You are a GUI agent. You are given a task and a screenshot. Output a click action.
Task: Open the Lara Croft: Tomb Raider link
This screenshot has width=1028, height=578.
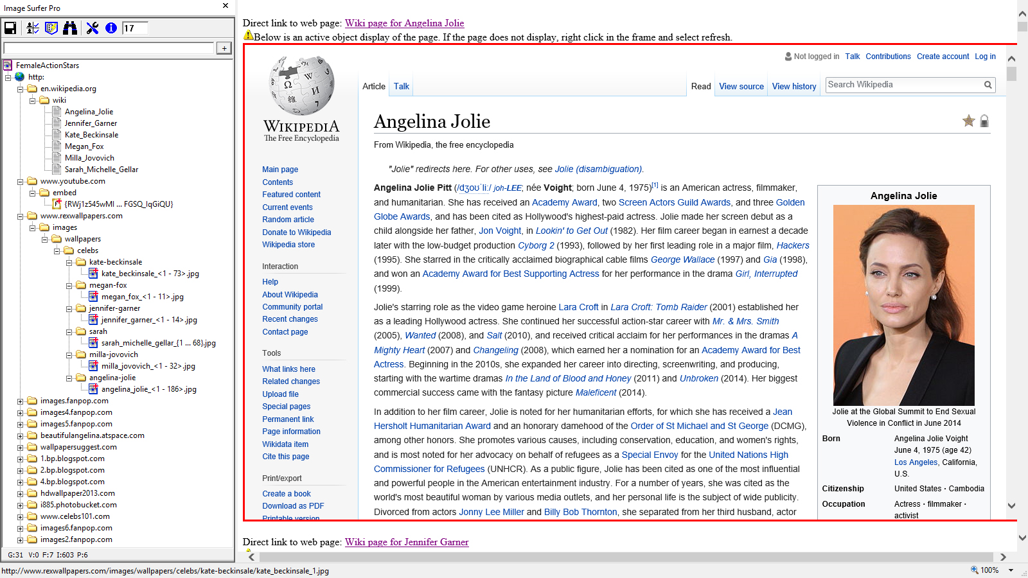point(659,307)
